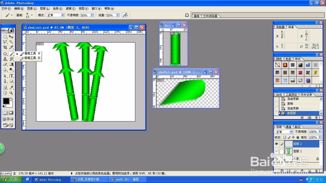Select the Polygonal Lasso tool
Viewport: 326px width, 183px height.
tap(5, 42)
